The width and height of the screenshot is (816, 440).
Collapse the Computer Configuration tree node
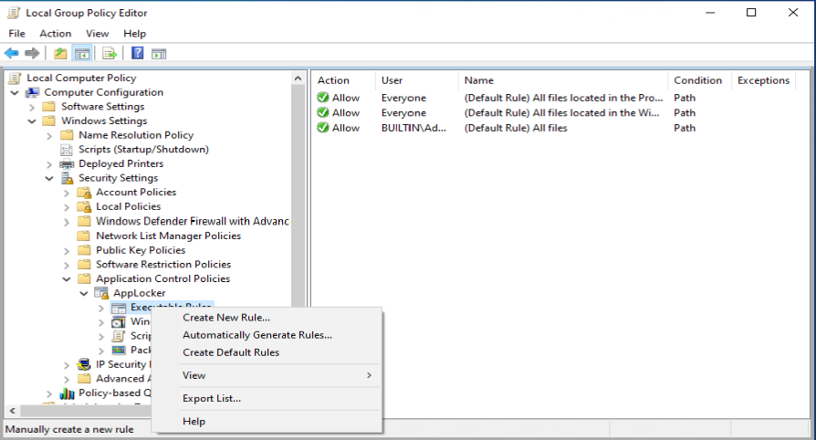(x=15, y=92)
